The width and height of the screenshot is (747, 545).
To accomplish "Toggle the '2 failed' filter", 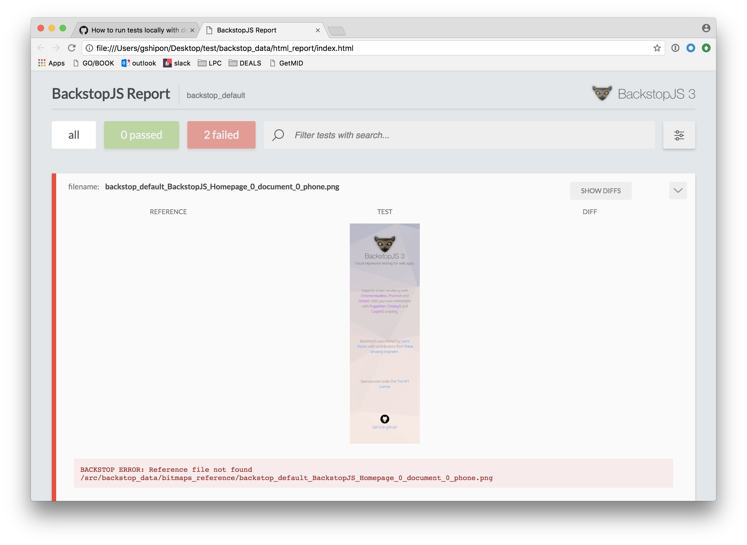I will pos(221,135).
